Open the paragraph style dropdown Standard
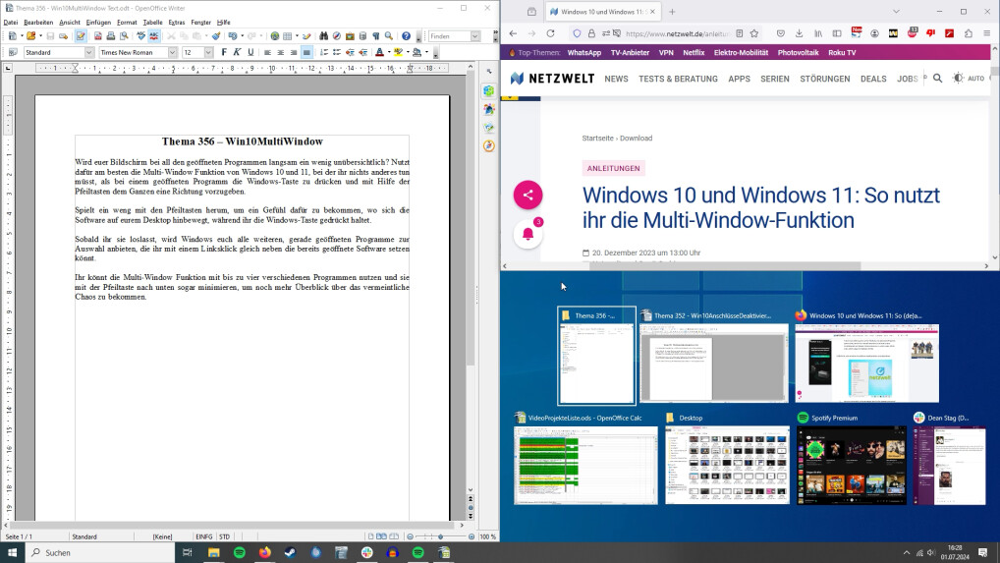The image size is (1000, 563). [87, 52]
